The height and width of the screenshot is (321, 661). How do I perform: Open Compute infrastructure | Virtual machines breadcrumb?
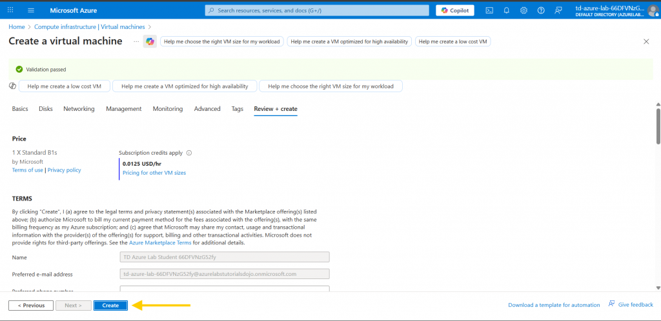tap(89, 26)
